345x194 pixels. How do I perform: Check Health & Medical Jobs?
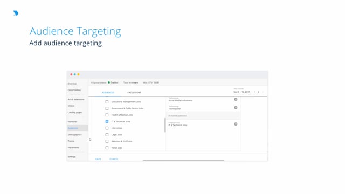[x=107, y=115]
